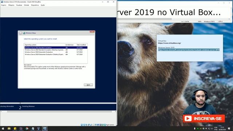233x131 pixels.
Task: Click the INSCREVA-SE subscribe button
Action: point(204,119)
